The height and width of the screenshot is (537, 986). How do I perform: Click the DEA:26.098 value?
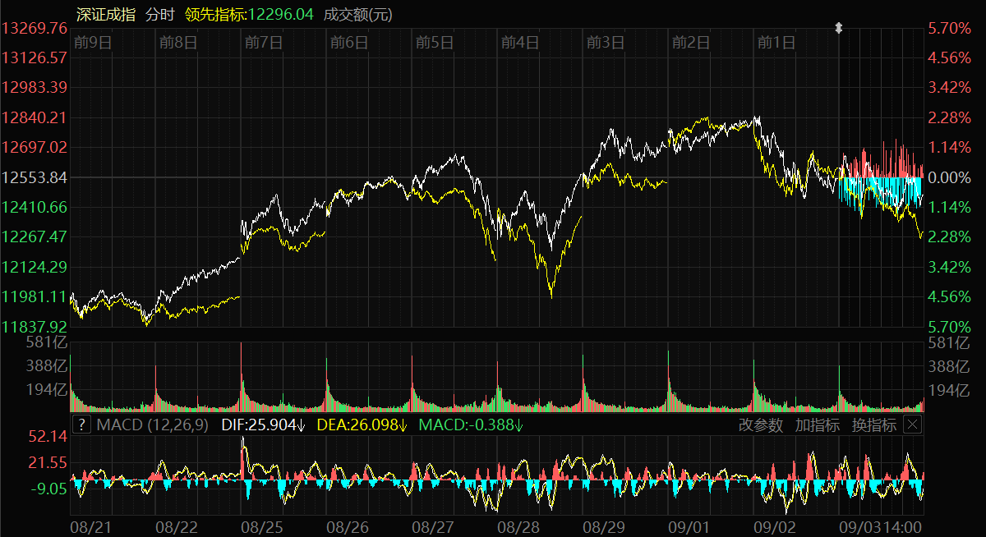point(362,425)
